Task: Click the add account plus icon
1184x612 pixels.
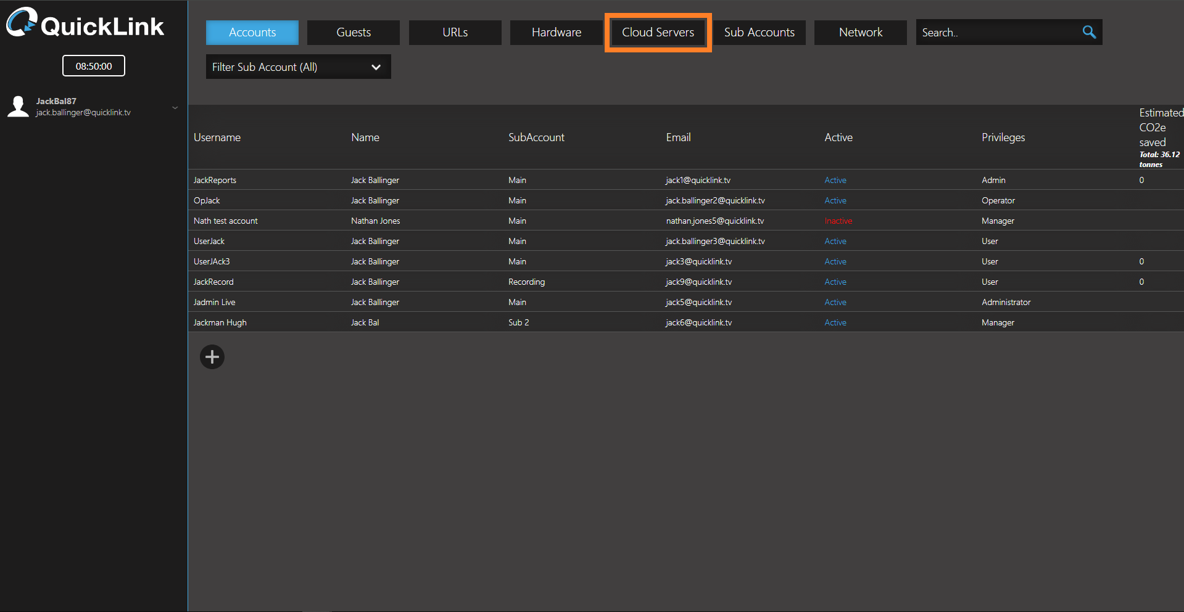Action: point(212,357)
